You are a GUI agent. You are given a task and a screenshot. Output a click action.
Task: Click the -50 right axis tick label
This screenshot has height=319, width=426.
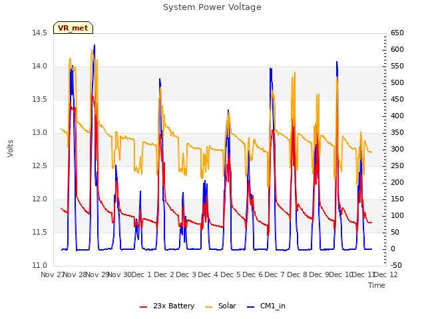[x=396, y=266]
